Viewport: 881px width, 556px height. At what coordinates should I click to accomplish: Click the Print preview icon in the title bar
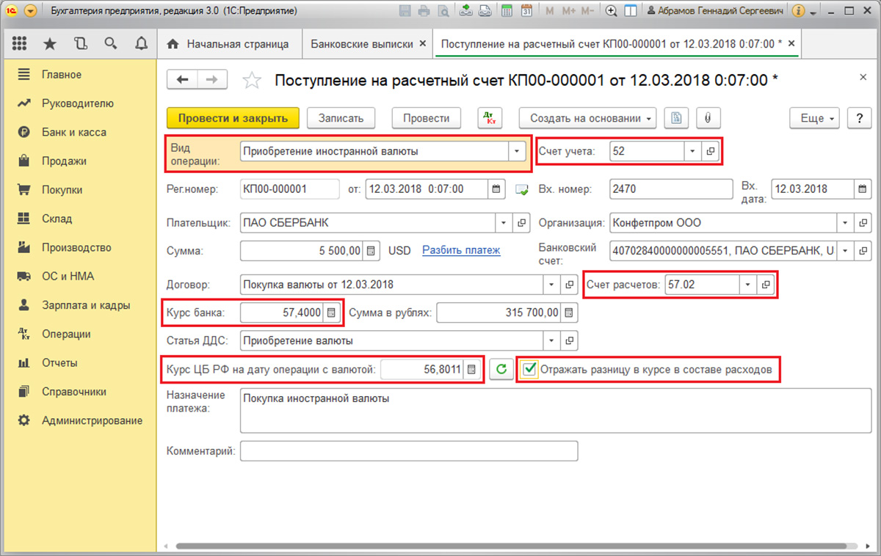(x=443, y=11)
